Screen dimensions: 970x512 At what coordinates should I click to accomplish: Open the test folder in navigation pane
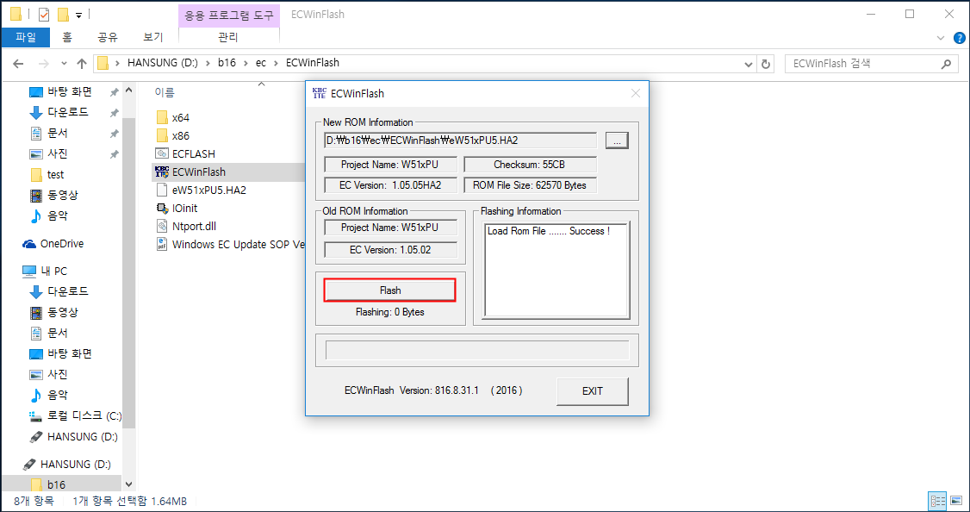tap(55, 175)
